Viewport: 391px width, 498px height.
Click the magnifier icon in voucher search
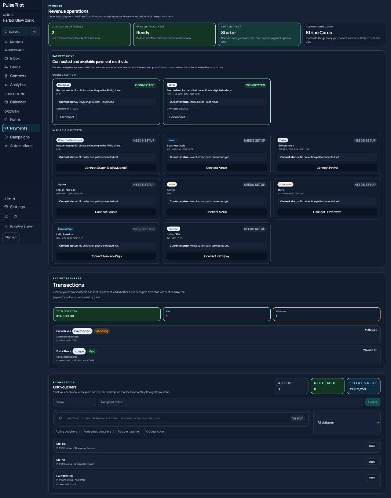(x=61, y=418)
